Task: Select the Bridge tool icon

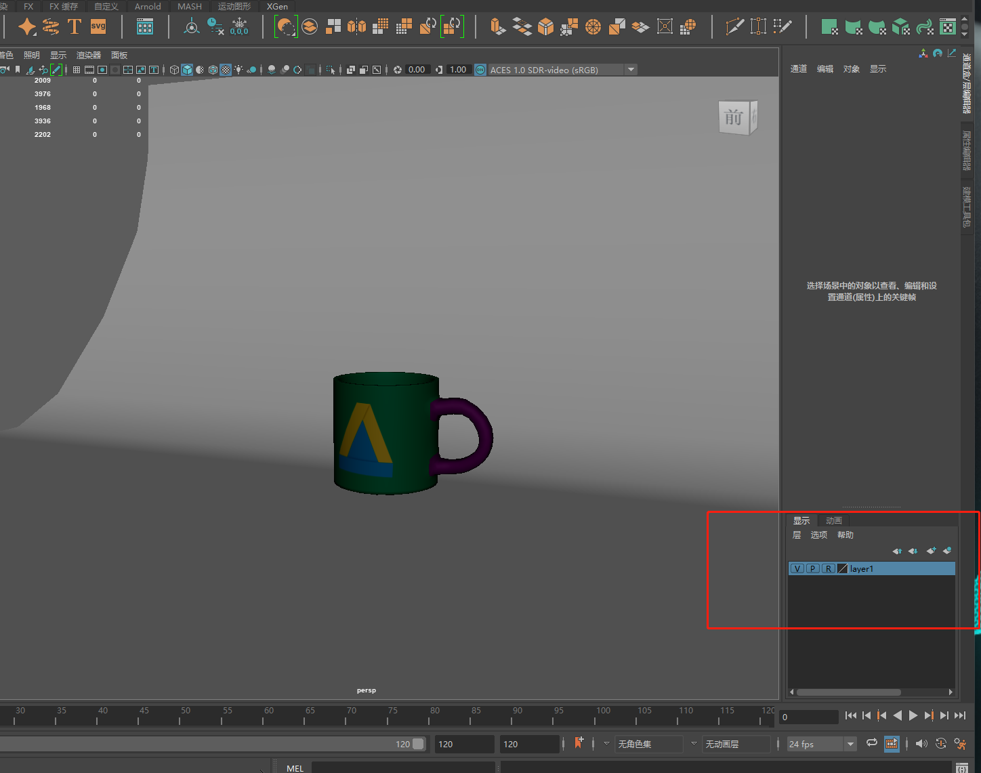Action: pyautogui.click(x=522, y=26)
